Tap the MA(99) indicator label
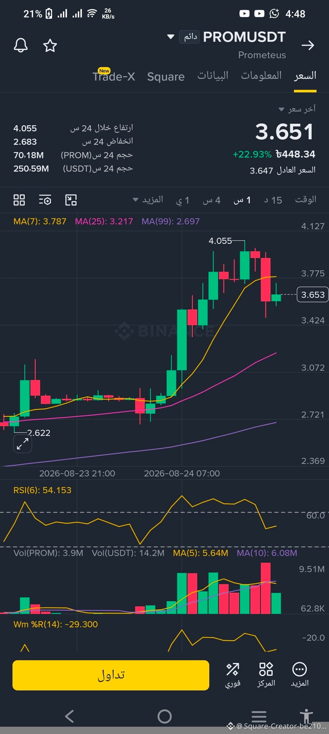The width and height of the screenshot is (329, 734). pos(171,221)
